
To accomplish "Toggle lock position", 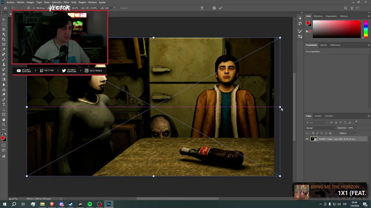I will click(x=322, y=133).
